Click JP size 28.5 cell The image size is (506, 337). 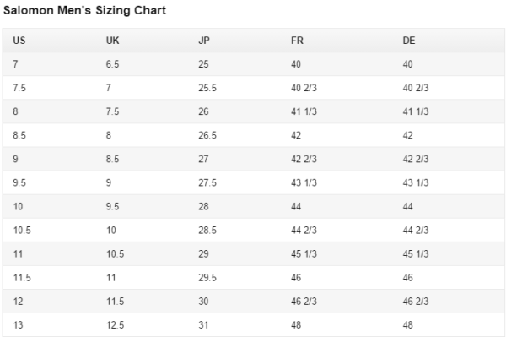(x=207, y=230)
